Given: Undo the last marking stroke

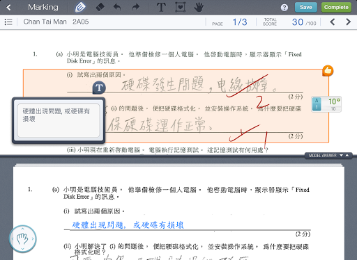Looking at the screenshot, I should [117, 8].
